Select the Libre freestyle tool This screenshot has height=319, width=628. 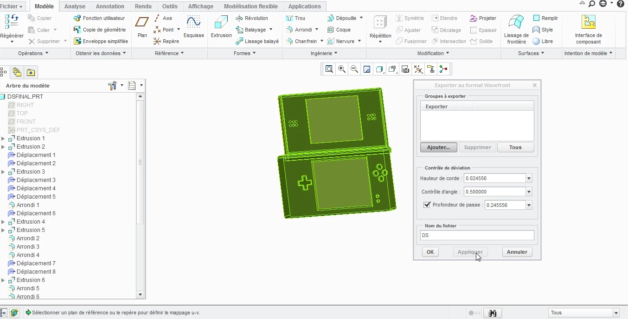click(543, 41)
